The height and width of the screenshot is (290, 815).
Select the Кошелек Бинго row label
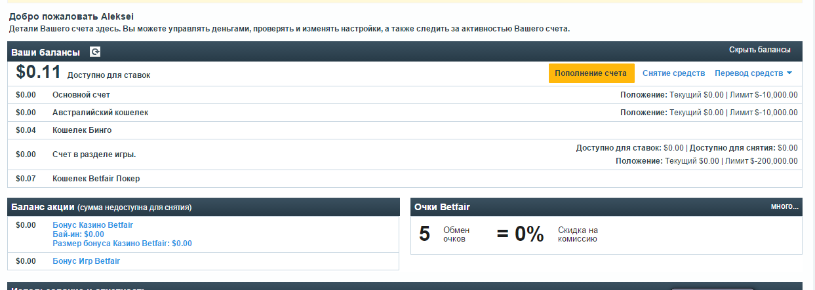(82, 130)
